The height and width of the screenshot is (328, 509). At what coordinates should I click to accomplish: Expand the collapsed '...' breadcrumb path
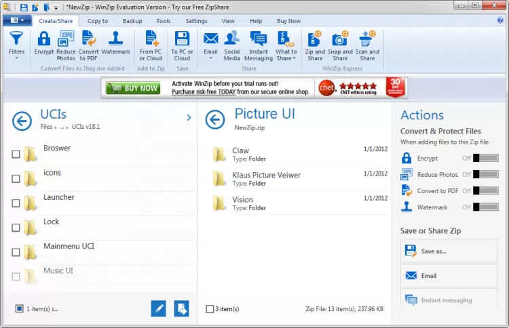[62, 127]
